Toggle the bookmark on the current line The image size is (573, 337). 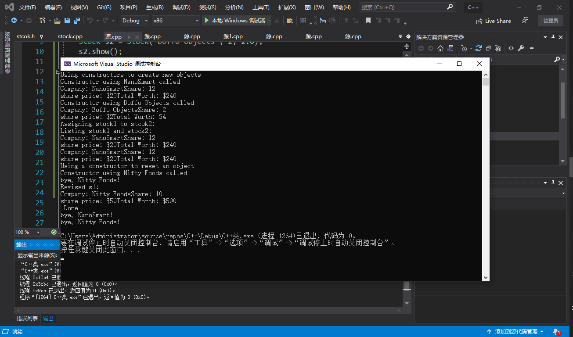[368, 21]
